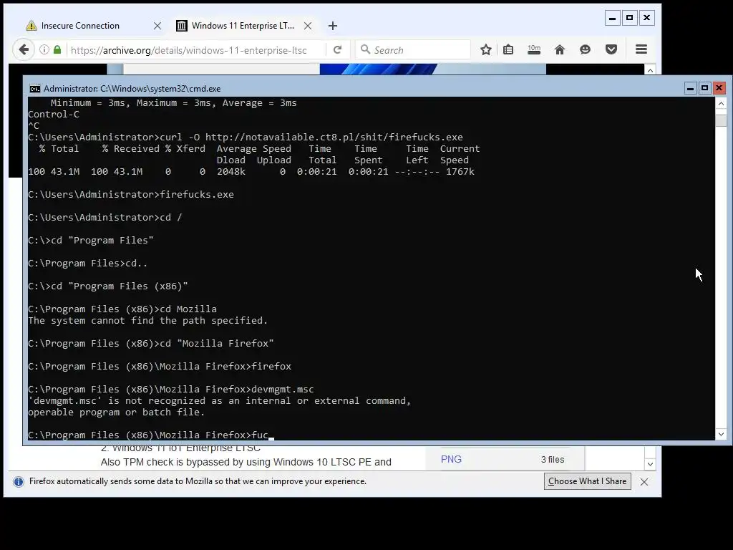This screenshot has height=550, width=733.
Task: Dismiss the Firefox data notification bar
Action: (x=644, y=482)
